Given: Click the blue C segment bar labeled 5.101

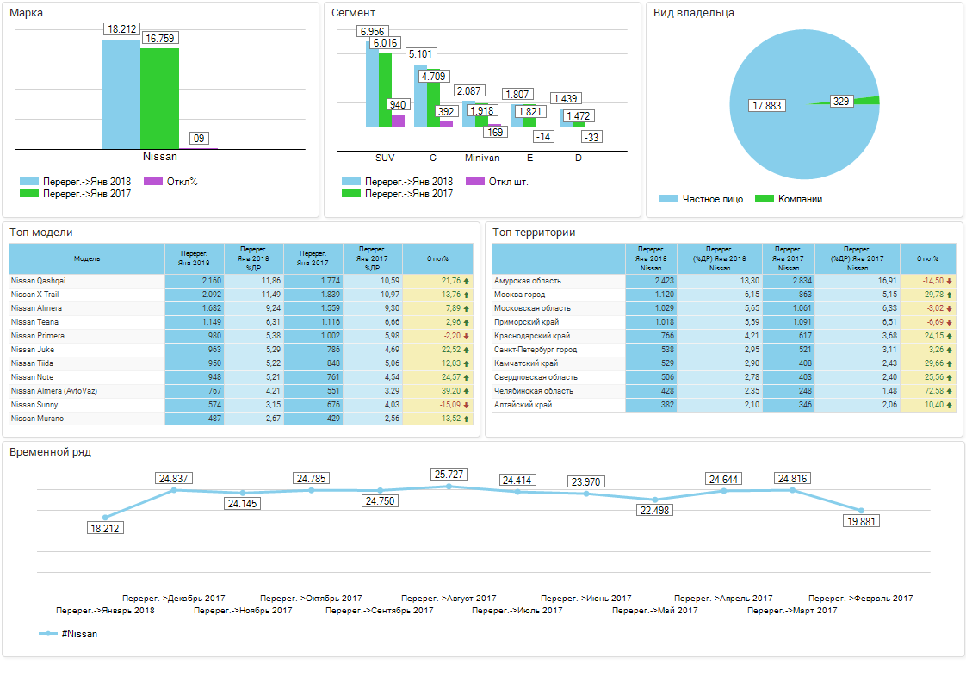Looking at the screenshot, I should pyautogui.click(x=420, y=96).
